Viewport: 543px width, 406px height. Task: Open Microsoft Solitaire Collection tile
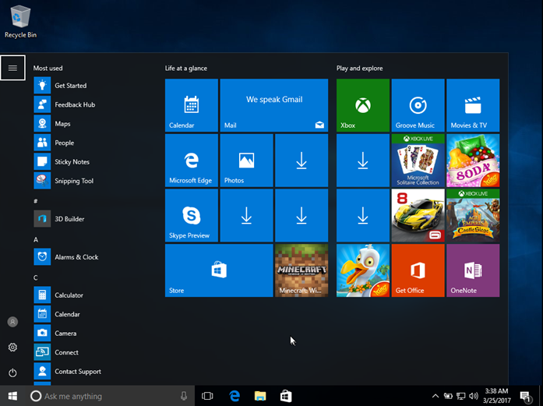point(418,161)
